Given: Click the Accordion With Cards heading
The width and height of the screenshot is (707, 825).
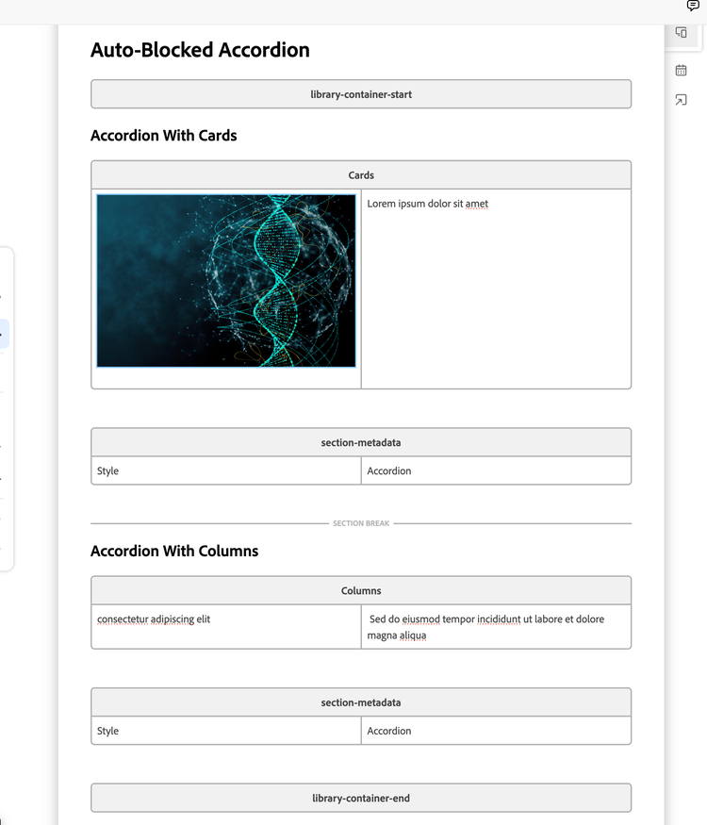Looking at the screenshot, I should pos(164,135).
